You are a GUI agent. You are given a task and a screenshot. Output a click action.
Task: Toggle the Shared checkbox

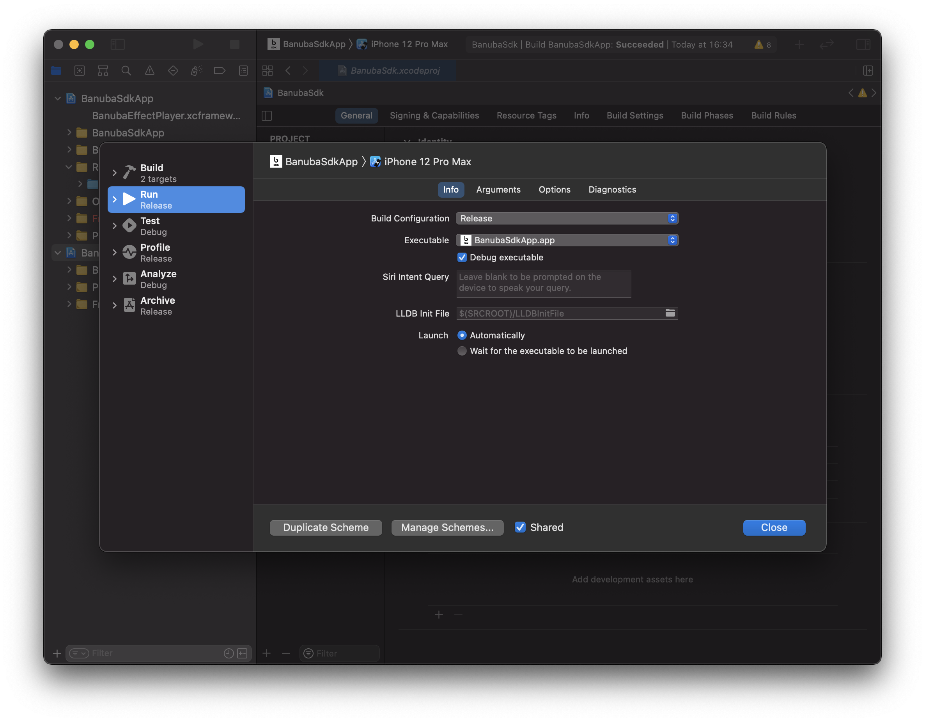pos(520,527)
